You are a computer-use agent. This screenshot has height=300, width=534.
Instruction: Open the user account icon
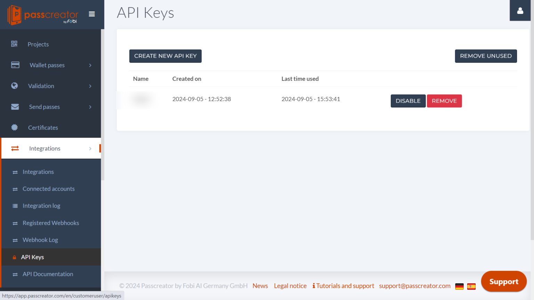click(x=520, y=11)
